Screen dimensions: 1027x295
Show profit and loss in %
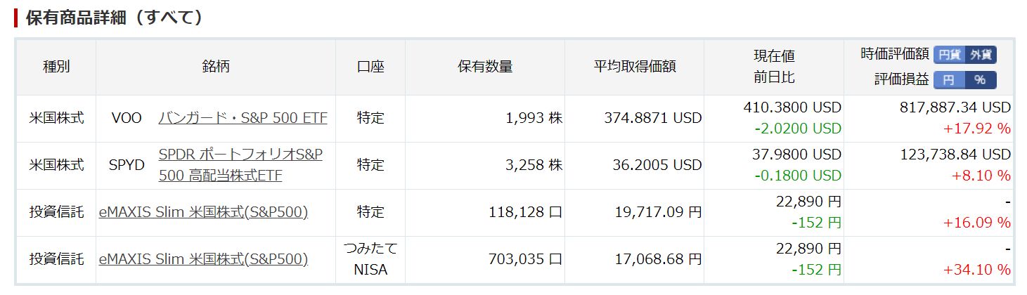click(980, 80)
